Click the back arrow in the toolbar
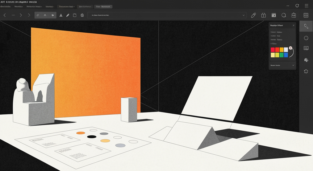 click(5, 15)
